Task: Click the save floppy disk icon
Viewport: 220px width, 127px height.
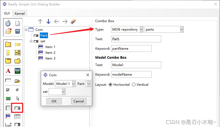Action: point(17,31)
